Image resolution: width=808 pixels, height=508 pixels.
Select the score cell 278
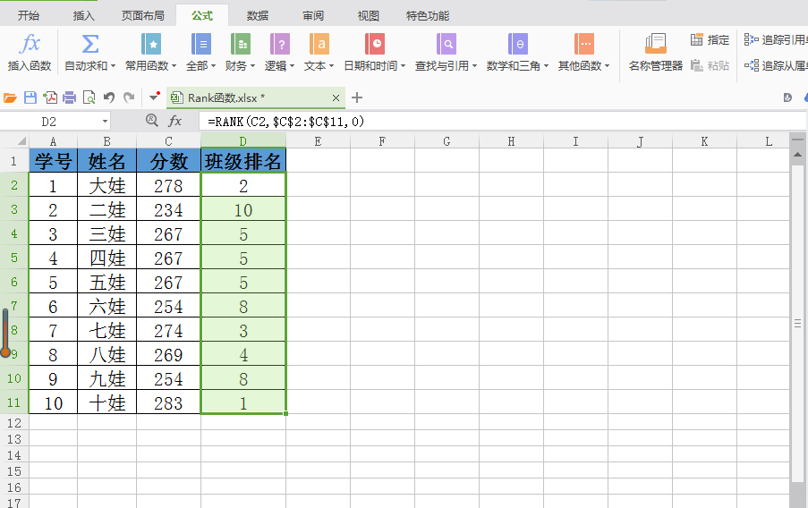[x=168, y=185]
